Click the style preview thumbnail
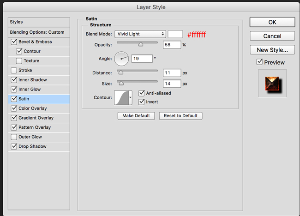This screenshot has height=216, width=300. pos(272,84)
